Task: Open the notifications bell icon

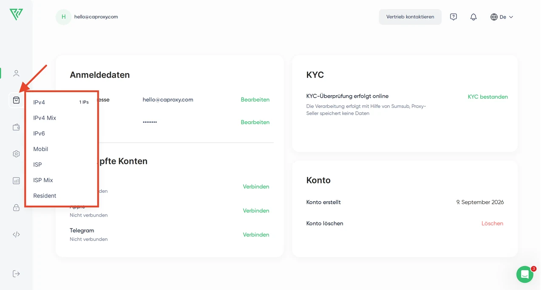Action: tap(473, 17)
